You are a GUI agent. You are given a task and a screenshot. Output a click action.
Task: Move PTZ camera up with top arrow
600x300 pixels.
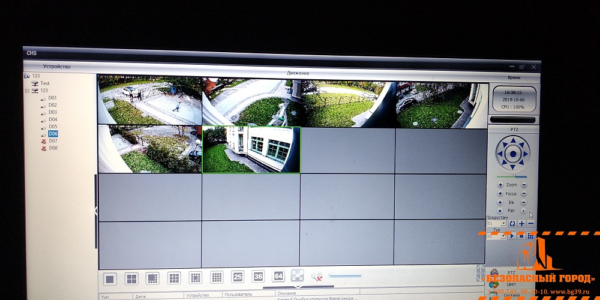(x=512, y=141)
